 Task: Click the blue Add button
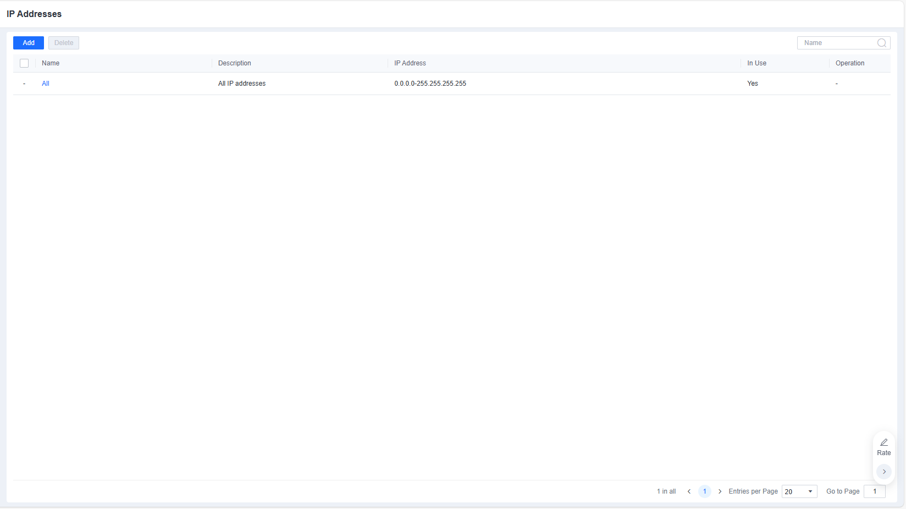(x=29, y=43)
